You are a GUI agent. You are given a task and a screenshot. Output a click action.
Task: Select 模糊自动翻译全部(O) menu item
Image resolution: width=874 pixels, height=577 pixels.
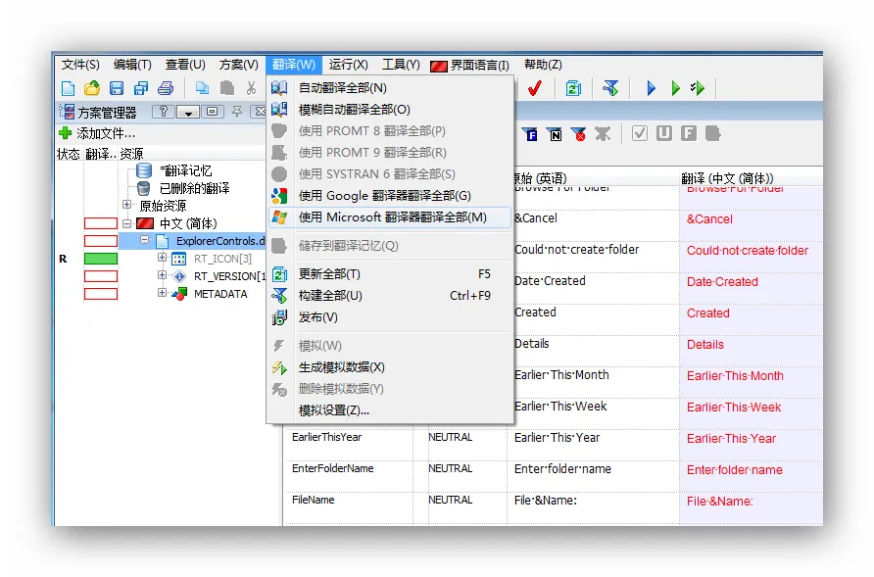click(390, 110)
